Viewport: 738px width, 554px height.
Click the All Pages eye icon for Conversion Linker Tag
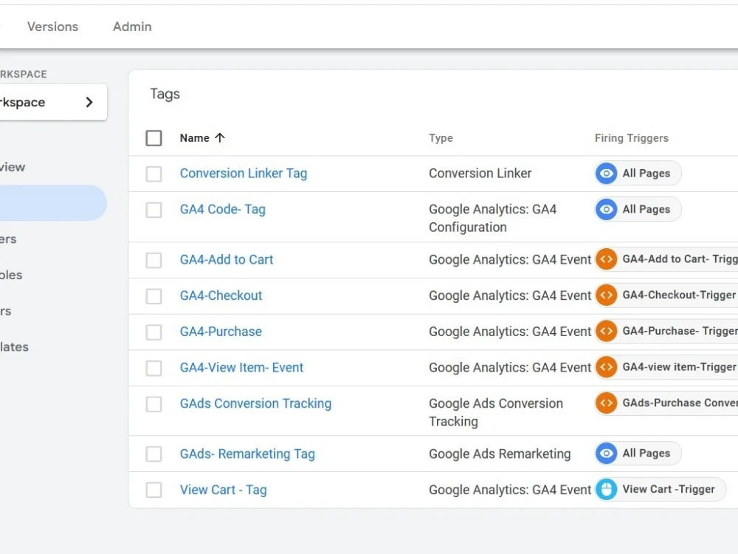[606, 174]
